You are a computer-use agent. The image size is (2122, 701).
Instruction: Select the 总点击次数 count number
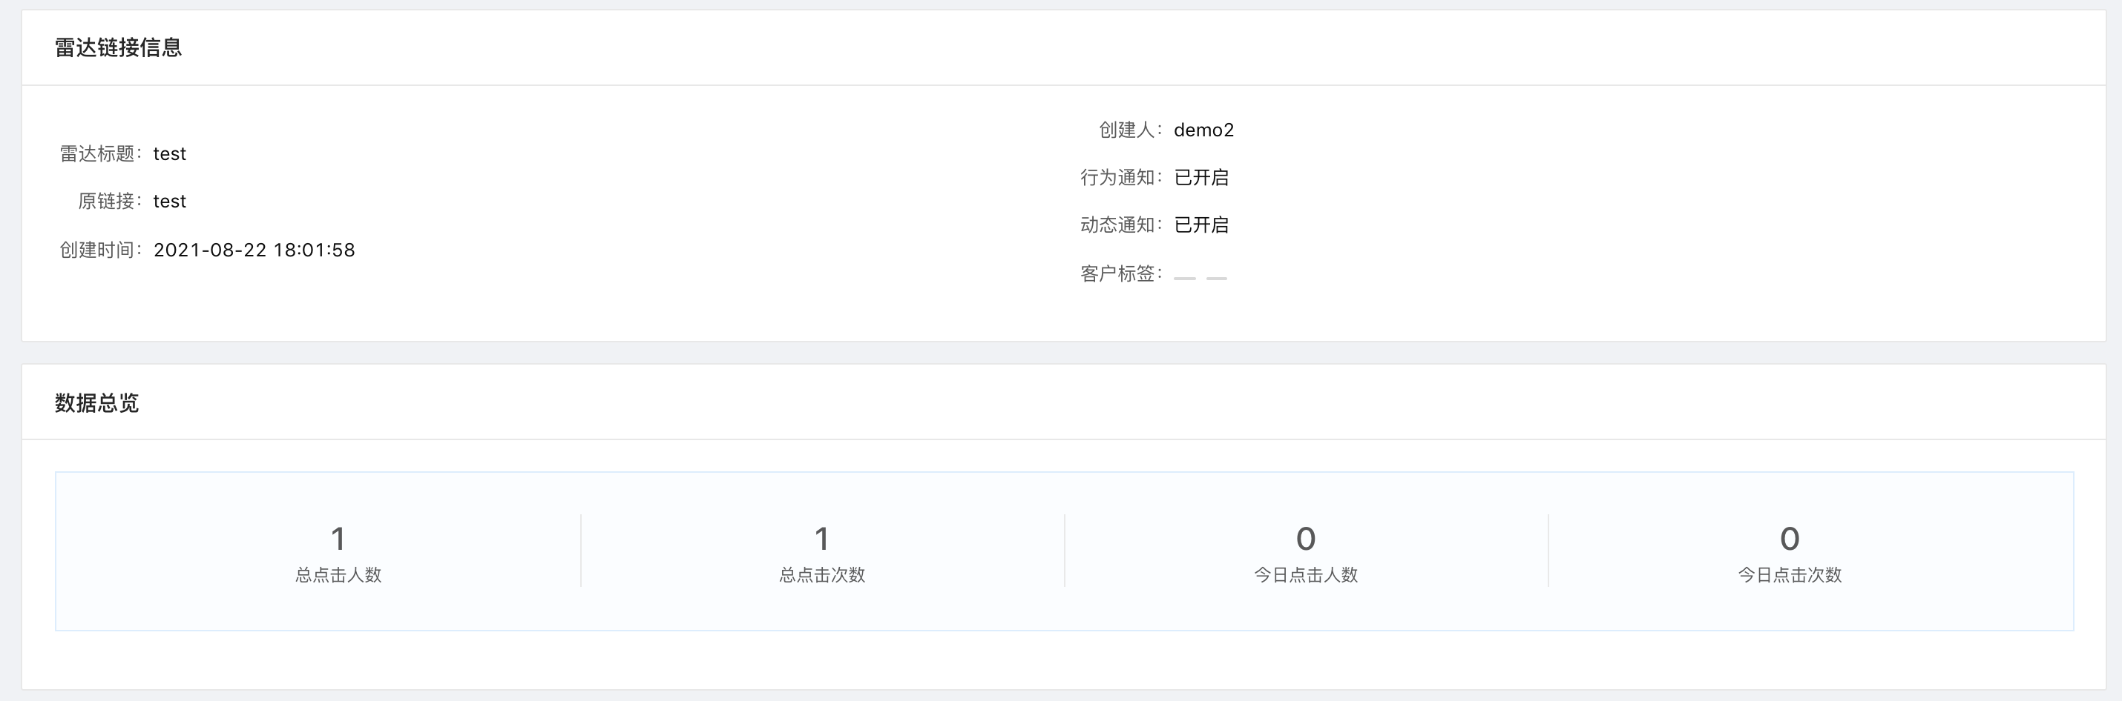click(x=821, y=539)
